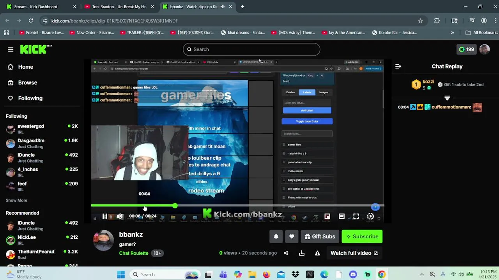The image size is (499, 280).
Task: Click the bbankz streamer avatar
Action: tap(104, 240)
